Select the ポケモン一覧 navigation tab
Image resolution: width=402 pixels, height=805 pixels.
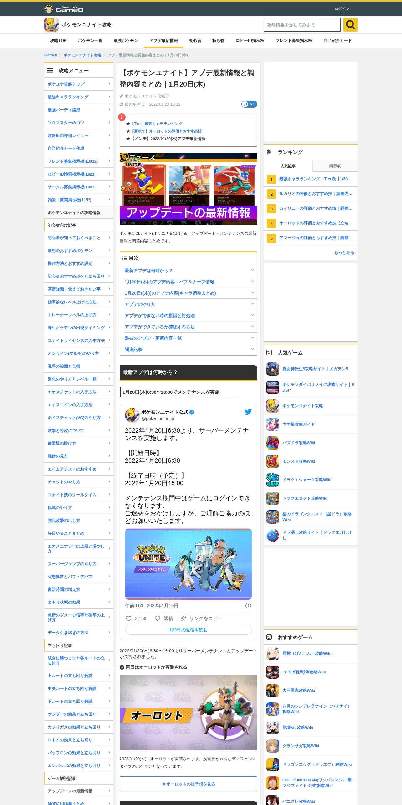[90, 41]
